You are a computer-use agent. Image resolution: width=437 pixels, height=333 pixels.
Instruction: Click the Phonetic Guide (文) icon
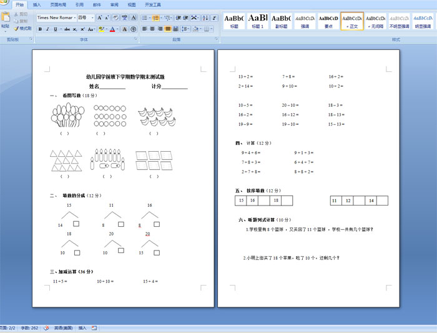(x=124, y=18)
